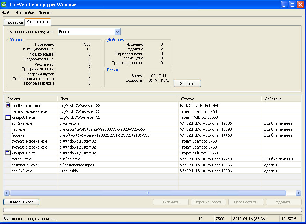Select the rundll32.exe.tmp file icon
Screen dimensions: 306x224
pos(8,106)
